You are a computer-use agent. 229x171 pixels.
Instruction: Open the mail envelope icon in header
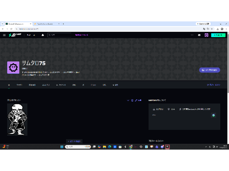tap(199, 35)
